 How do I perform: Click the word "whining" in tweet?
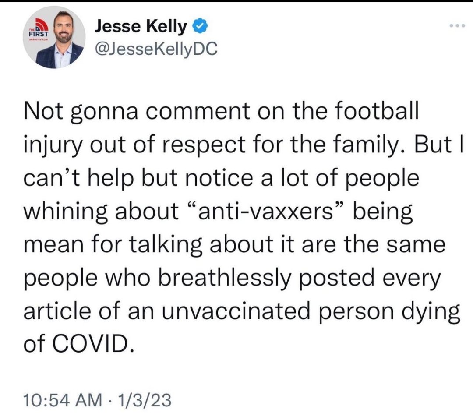coord(66,212)
